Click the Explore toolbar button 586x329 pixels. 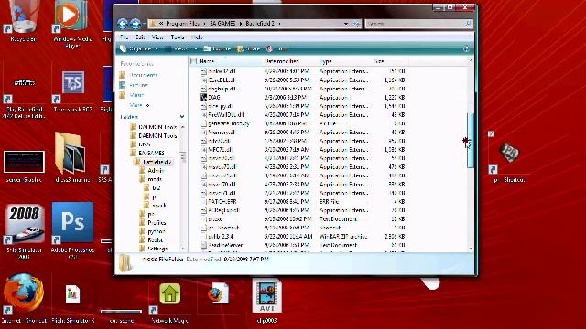(218, 48)
